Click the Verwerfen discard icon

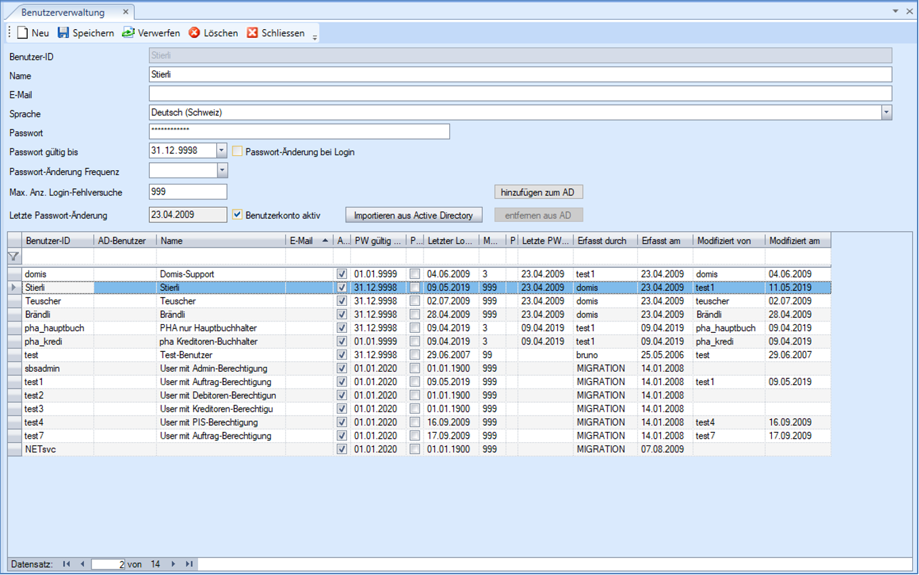coord(128,33)
